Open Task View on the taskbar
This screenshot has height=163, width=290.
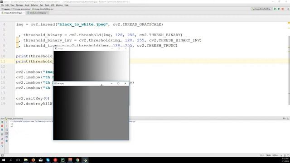coord(18,160)
